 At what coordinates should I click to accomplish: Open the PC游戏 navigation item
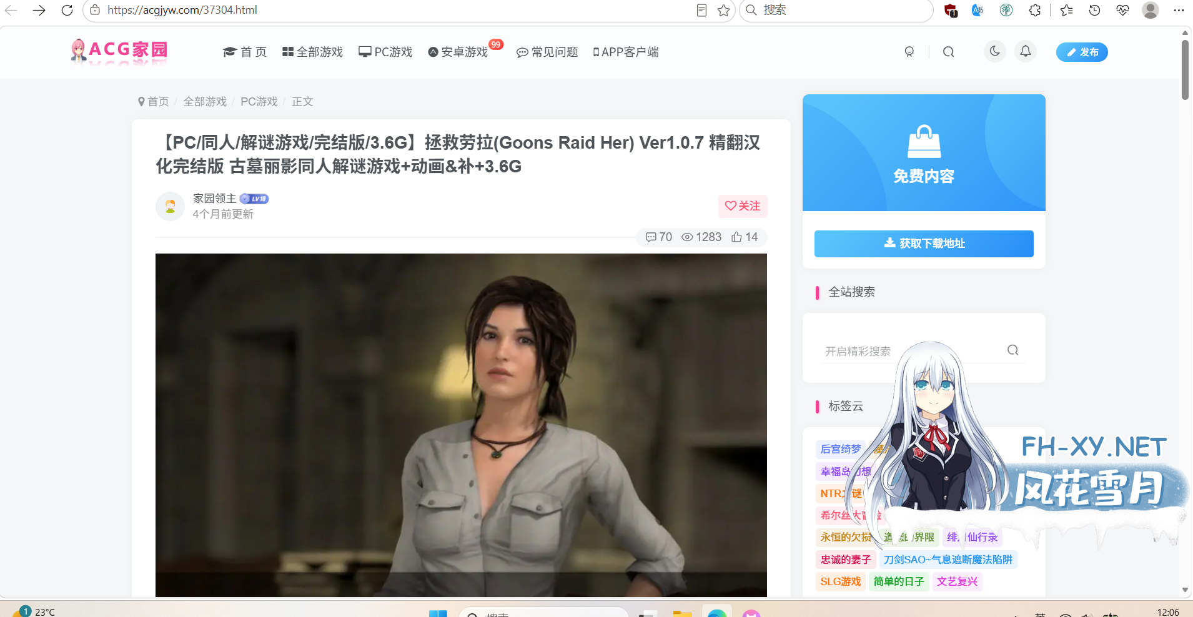click(x=385, y=52)
